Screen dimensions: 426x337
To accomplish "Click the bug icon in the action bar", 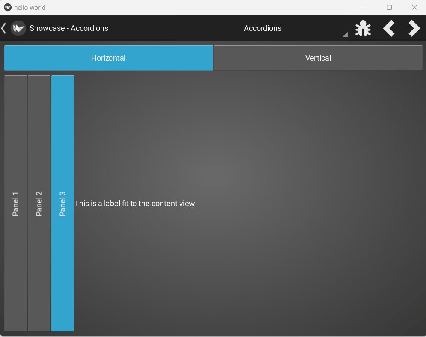I will coord(363,28).
